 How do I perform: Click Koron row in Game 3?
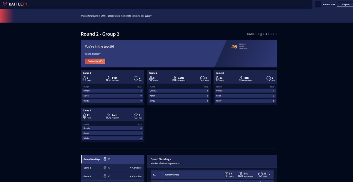click(245, 96)
